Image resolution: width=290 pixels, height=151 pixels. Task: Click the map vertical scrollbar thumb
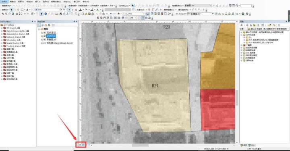point(237,97)
